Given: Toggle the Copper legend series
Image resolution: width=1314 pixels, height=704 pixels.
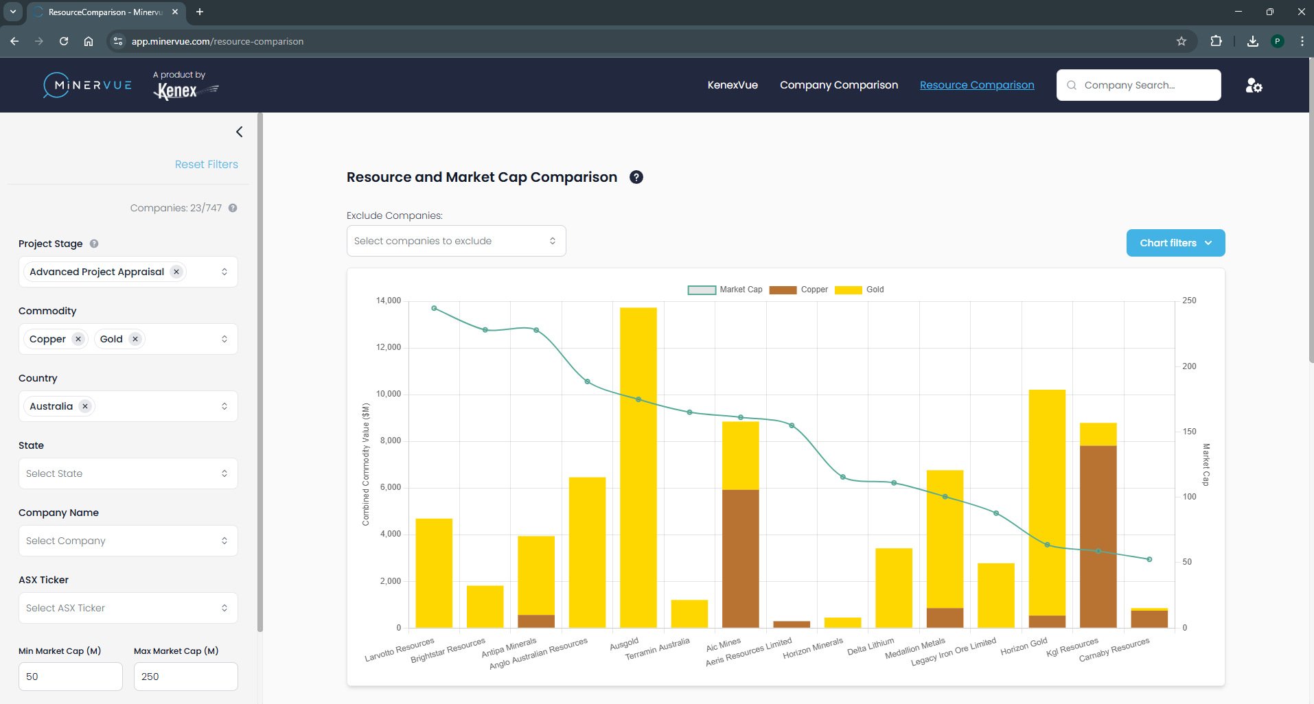Looking at the screenshot, I should tap(798, 290).
